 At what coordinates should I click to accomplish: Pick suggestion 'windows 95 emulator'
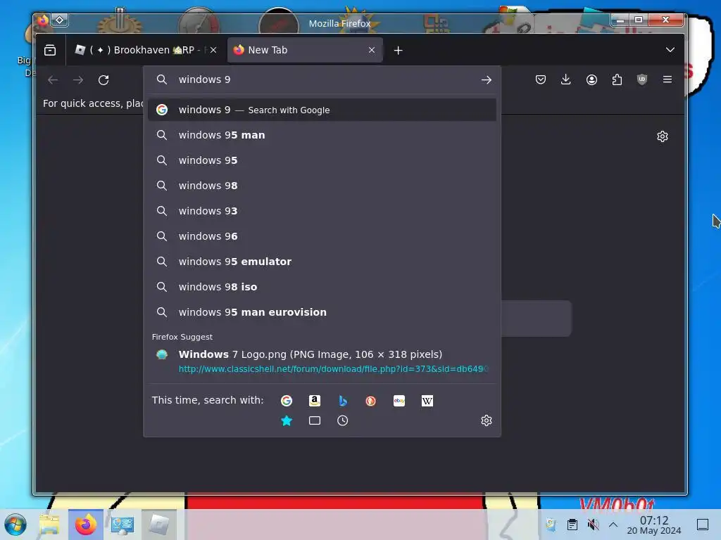coord(322,262)
